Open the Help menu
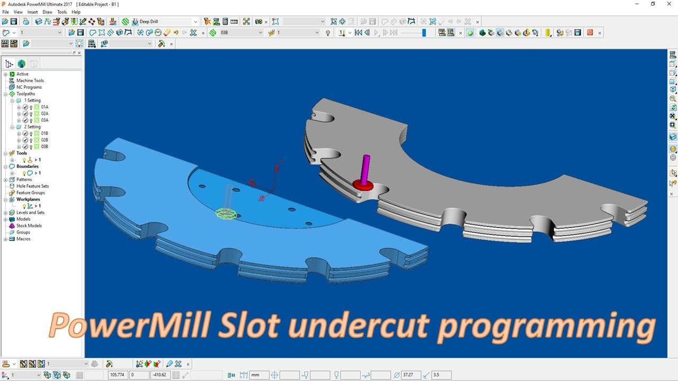The width and height of the screenshot is (678, 381). coord(76,12)
